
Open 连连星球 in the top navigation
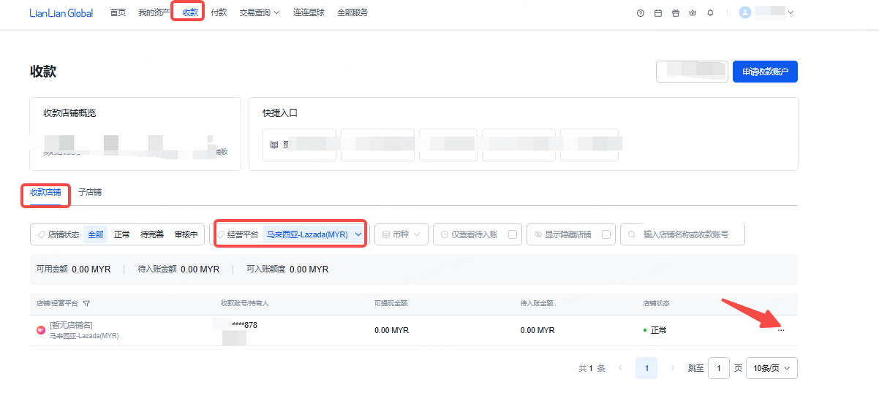tap(309, 12)
